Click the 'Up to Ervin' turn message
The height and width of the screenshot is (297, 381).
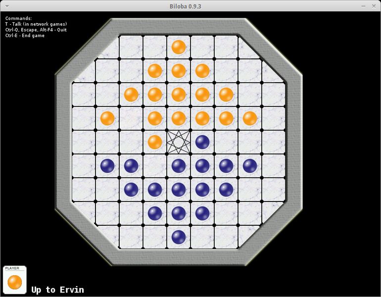pos(57,290)
